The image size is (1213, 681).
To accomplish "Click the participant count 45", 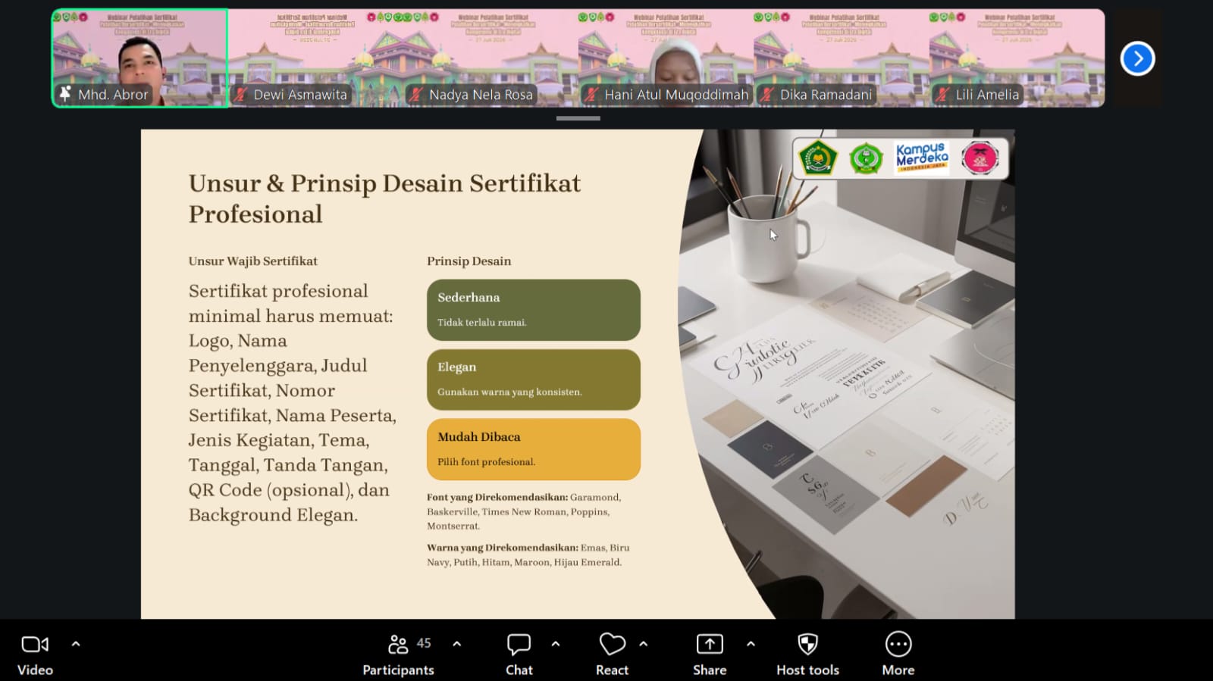I will coord(424,643).
